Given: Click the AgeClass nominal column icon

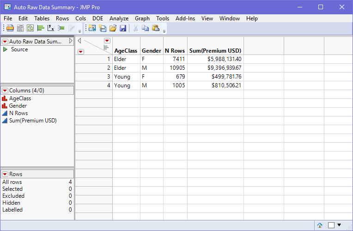Looking at the screenshot, I should (x=5, y=98).
